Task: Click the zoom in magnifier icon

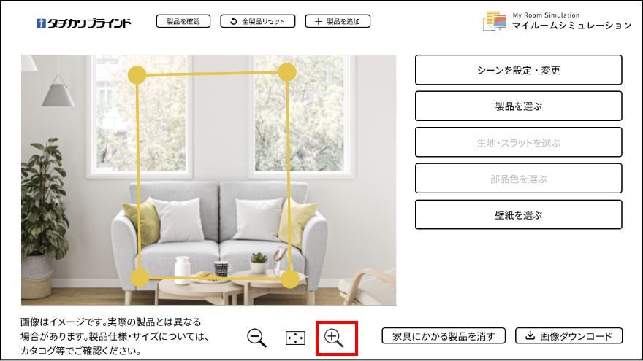Action: coord(334,338)
